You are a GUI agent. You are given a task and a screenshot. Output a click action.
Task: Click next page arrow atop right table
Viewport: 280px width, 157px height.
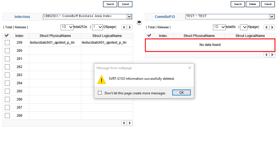[x=272, y=27]
